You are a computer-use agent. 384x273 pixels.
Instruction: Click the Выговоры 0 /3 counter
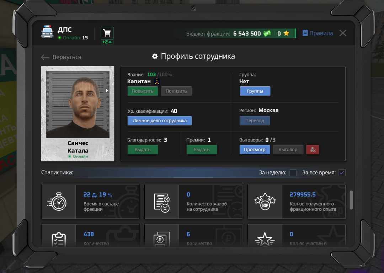coord(257,140)
